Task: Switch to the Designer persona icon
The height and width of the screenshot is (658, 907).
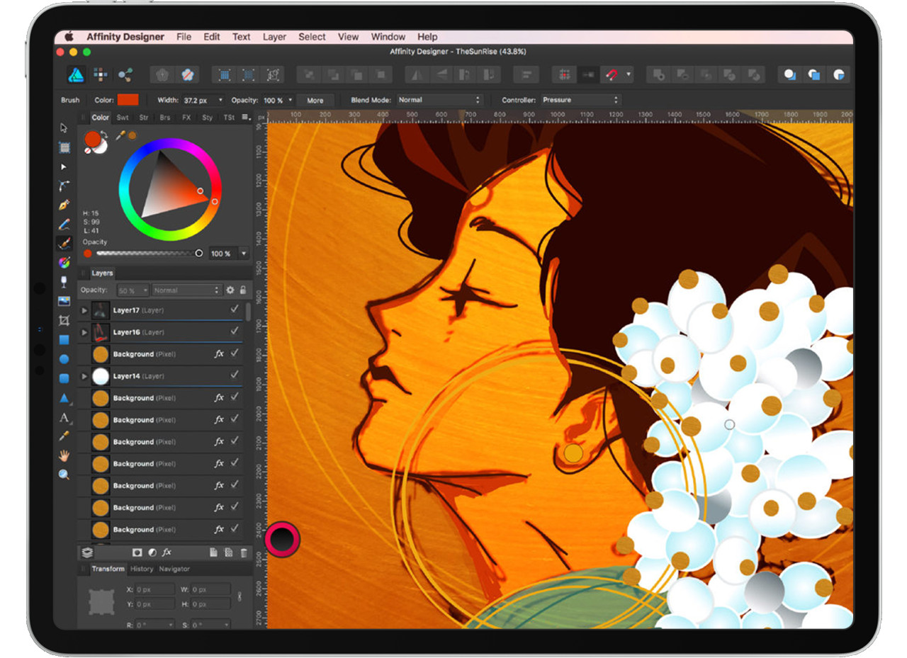Action: point(77,74)
